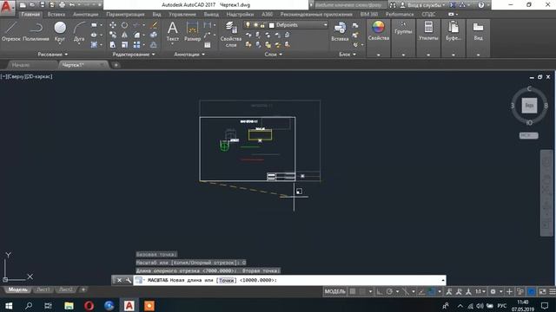Click the Erase tool icon
This screenshot has height=312, width=556.
tap(154, 25)
